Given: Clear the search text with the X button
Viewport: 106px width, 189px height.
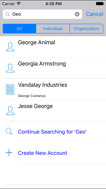Looking at the screenshot, I should [x=77, y=14].
